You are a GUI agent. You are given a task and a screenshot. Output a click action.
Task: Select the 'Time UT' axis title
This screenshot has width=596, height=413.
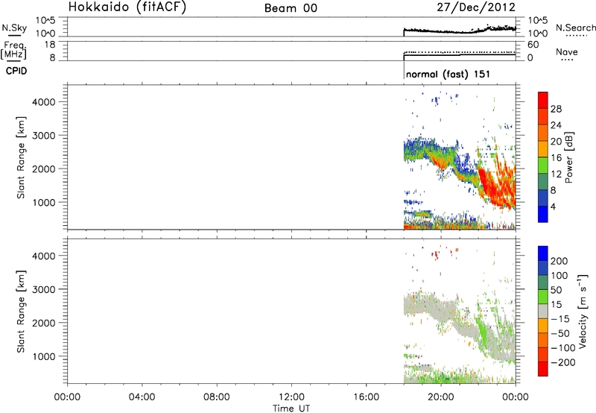tap(291, 409)
